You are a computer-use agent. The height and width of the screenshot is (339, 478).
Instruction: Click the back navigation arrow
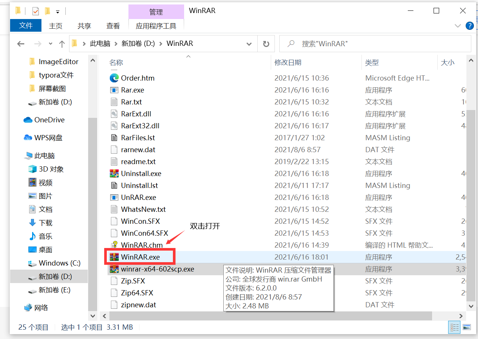21,43
